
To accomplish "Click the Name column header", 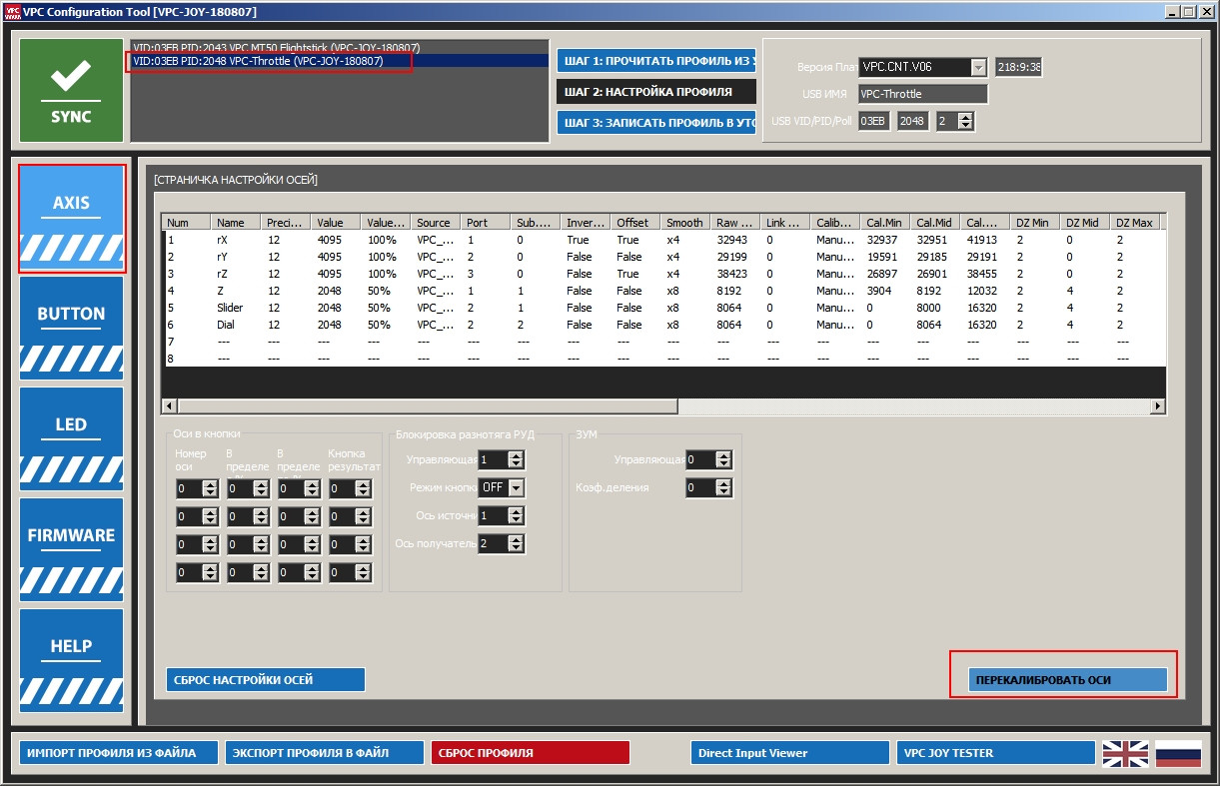I will pyautogui.click(x=236, y=223).
